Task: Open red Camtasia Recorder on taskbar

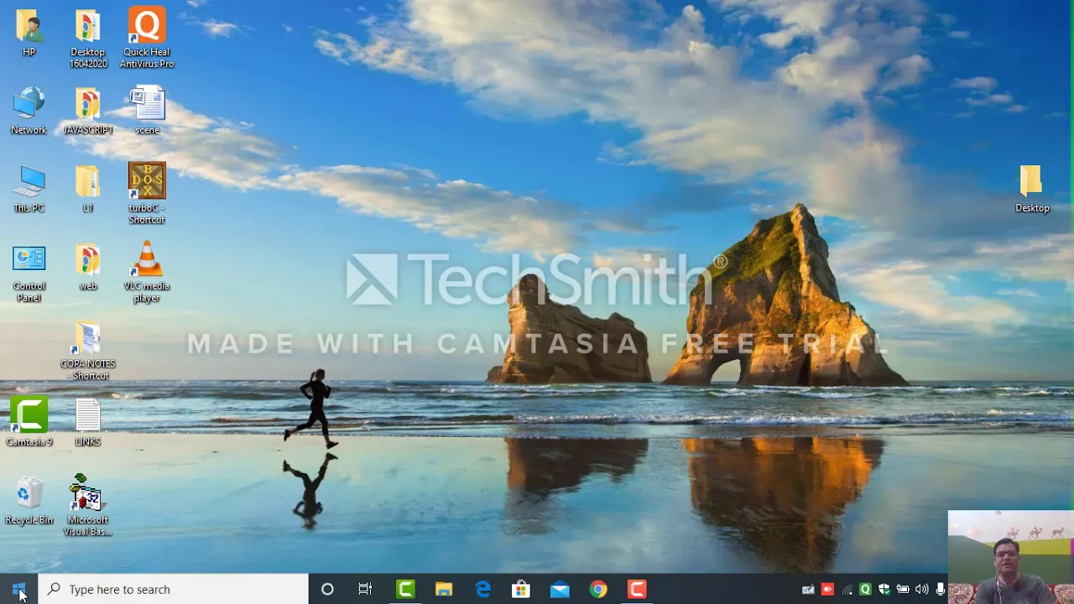Action: tap(637, 589)
